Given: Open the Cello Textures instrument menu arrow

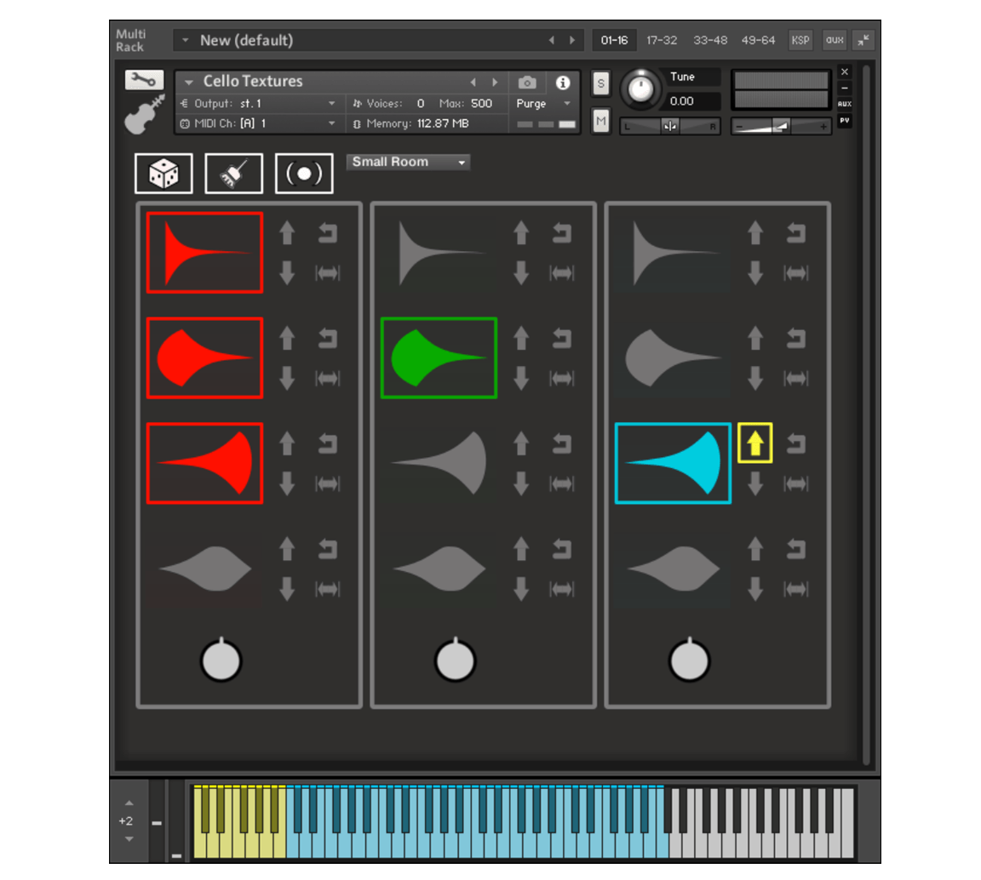Looking at the screenshot, I should click(x=188, y=82).
